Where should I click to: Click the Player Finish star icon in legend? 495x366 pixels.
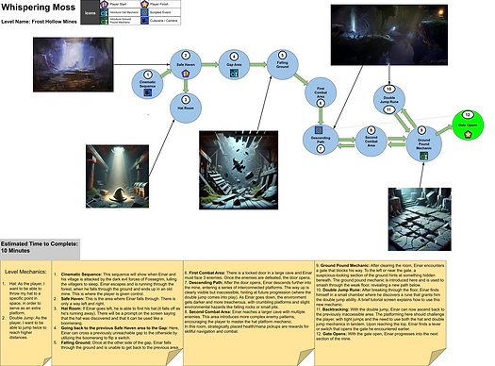[144, 4]
